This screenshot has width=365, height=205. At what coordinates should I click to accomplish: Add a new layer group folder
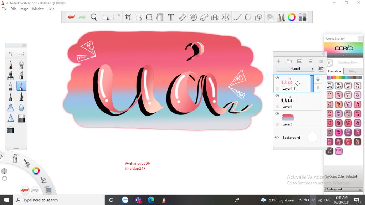(289, 61)
